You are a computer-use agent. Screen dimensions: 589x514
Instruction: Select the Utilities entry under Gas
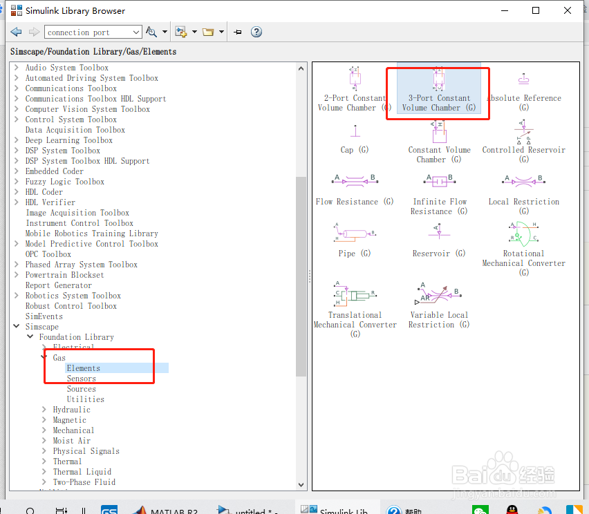(86, 399)
